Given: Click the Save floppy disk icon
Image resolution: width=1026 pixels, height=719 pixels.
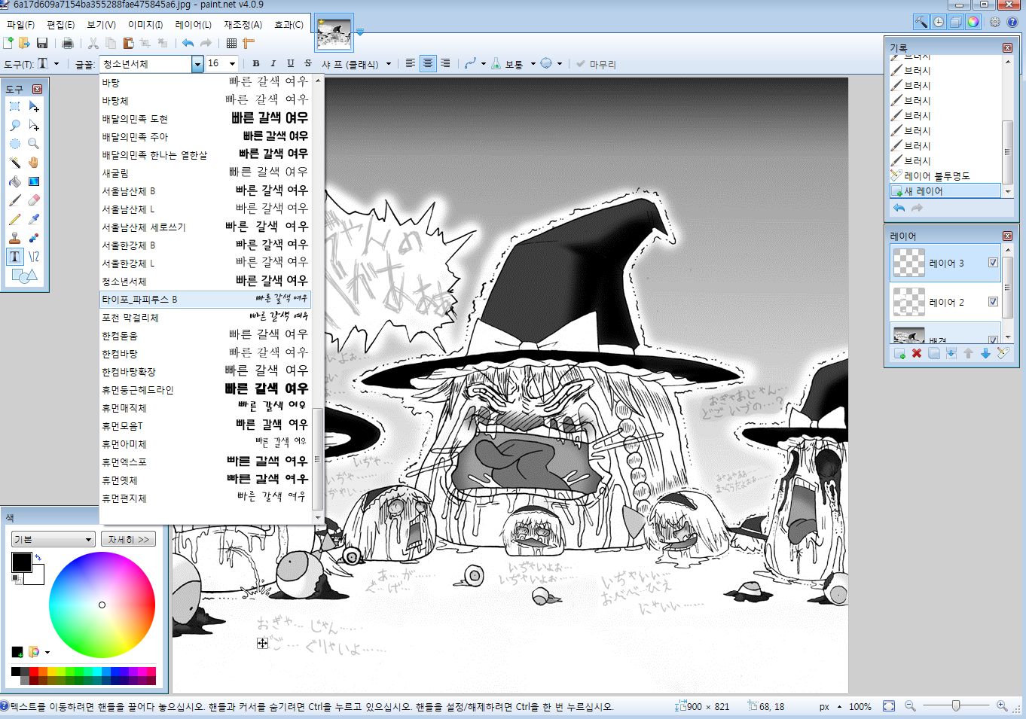Looking at the screenshot, I should pyautogui.click(x=42, y=43).
